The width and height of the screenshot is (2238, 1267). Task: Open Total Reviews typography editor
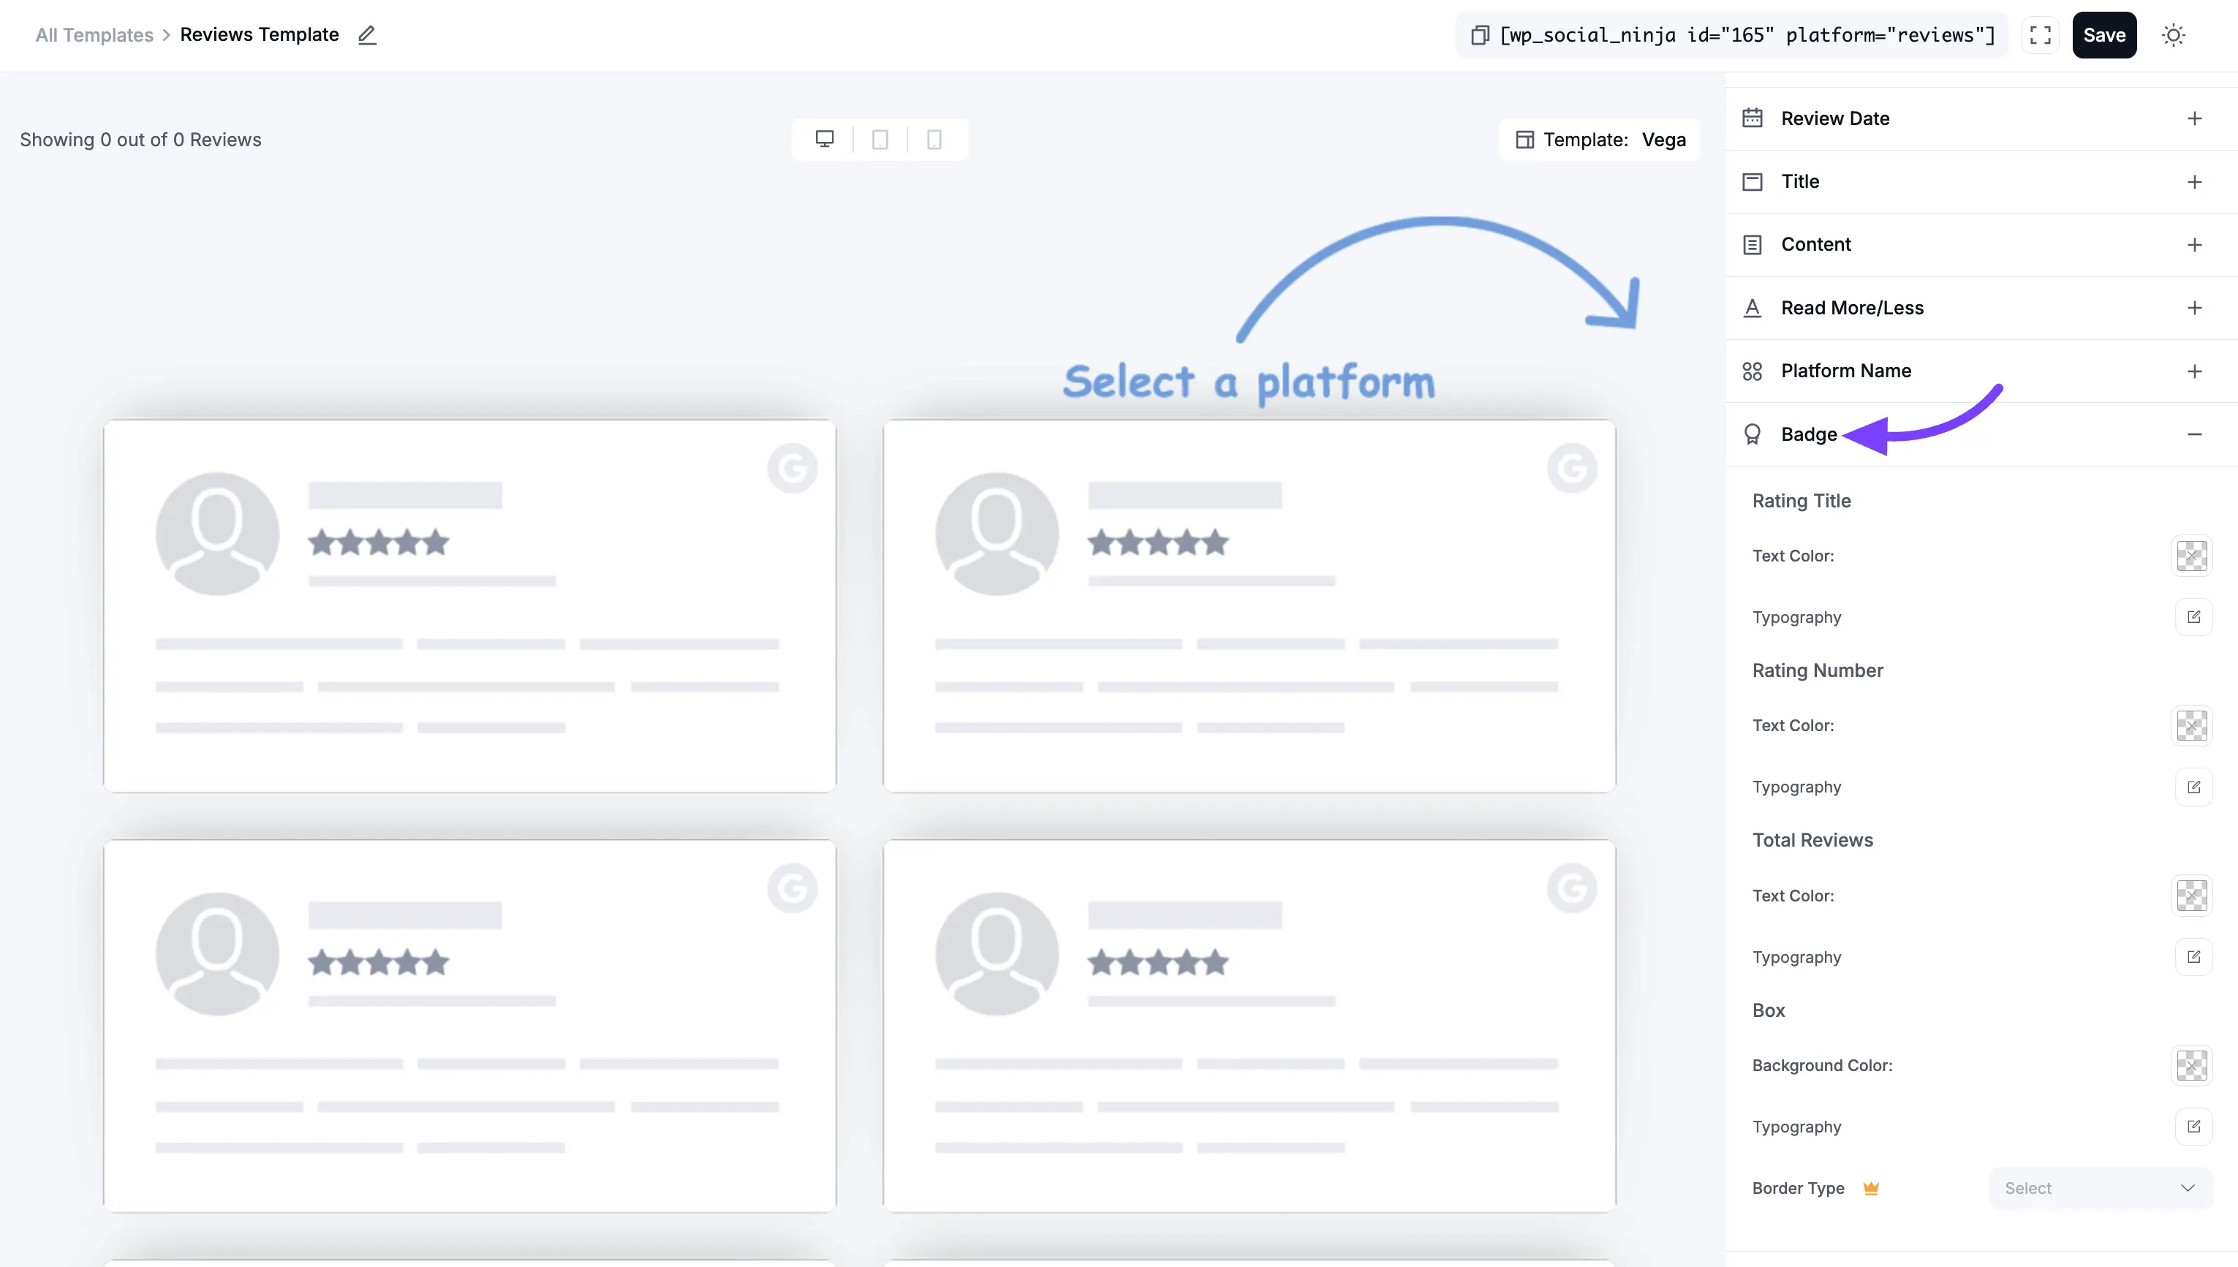click(2193, 956)
